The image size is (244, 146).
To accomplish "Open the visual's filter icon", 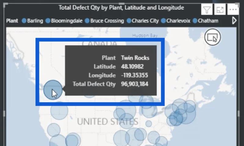I will 207,10.
